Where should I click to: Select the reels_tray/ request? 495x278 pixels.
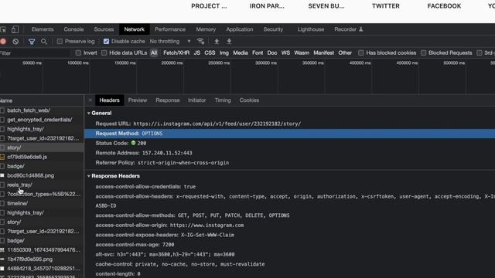click(x=42, y=185)
